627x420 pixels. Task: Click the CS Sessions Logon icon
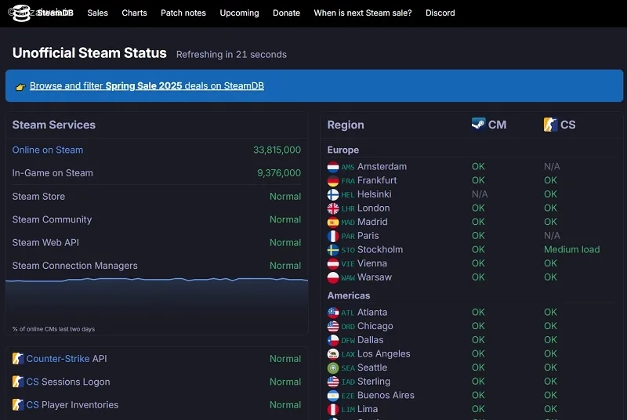click(17, 382)
